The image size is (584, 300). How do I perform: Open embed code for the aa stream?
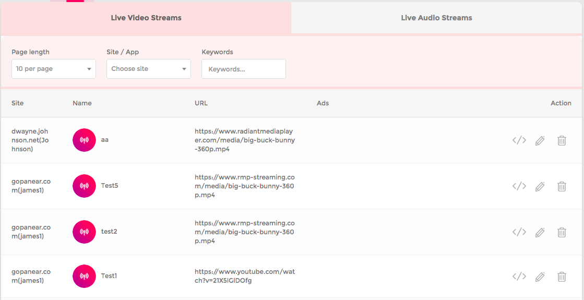(x=519, y=140)
